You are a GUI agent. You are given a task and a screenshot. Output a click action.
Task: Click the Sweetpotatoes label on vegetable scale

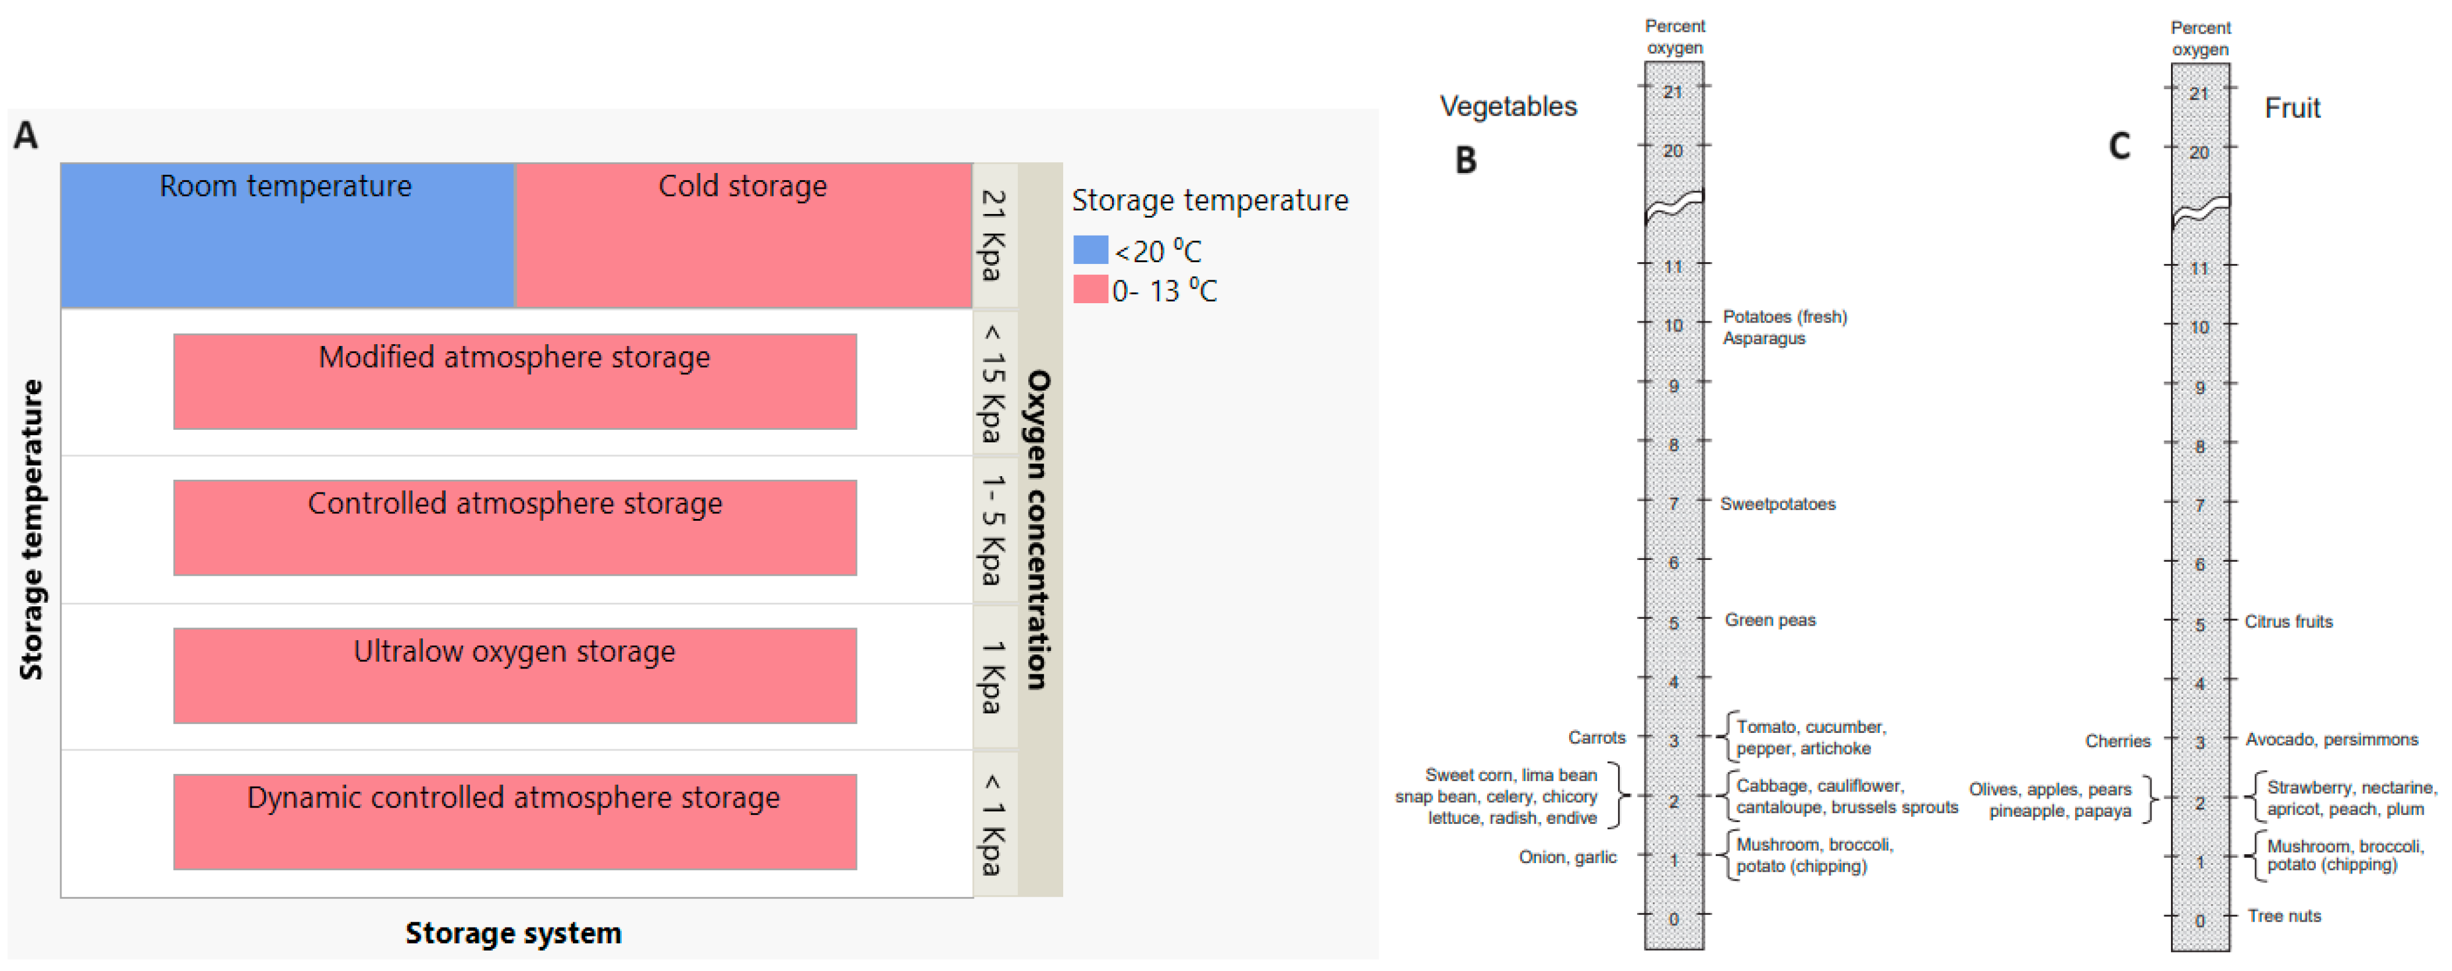click(x=1777, y=504)
